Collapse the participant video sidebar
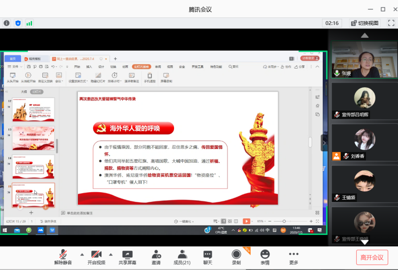Viewport: 398px width, 270px height. click(324, 143)
